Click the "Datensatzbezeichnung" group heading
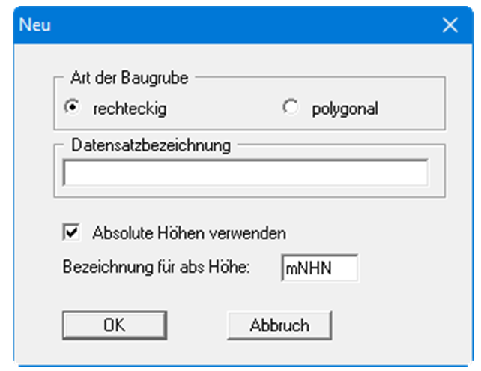This screenshot has height=371, width=481. 151,145
